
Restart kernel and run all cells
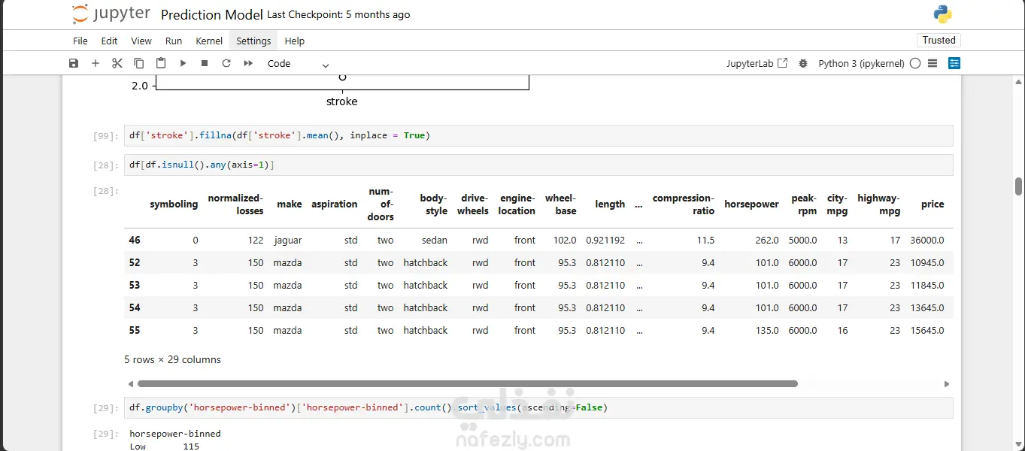coord(248,63)
